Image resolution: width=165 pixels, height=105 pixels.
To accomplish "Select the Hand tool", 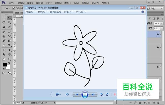I will pos(4,59).
